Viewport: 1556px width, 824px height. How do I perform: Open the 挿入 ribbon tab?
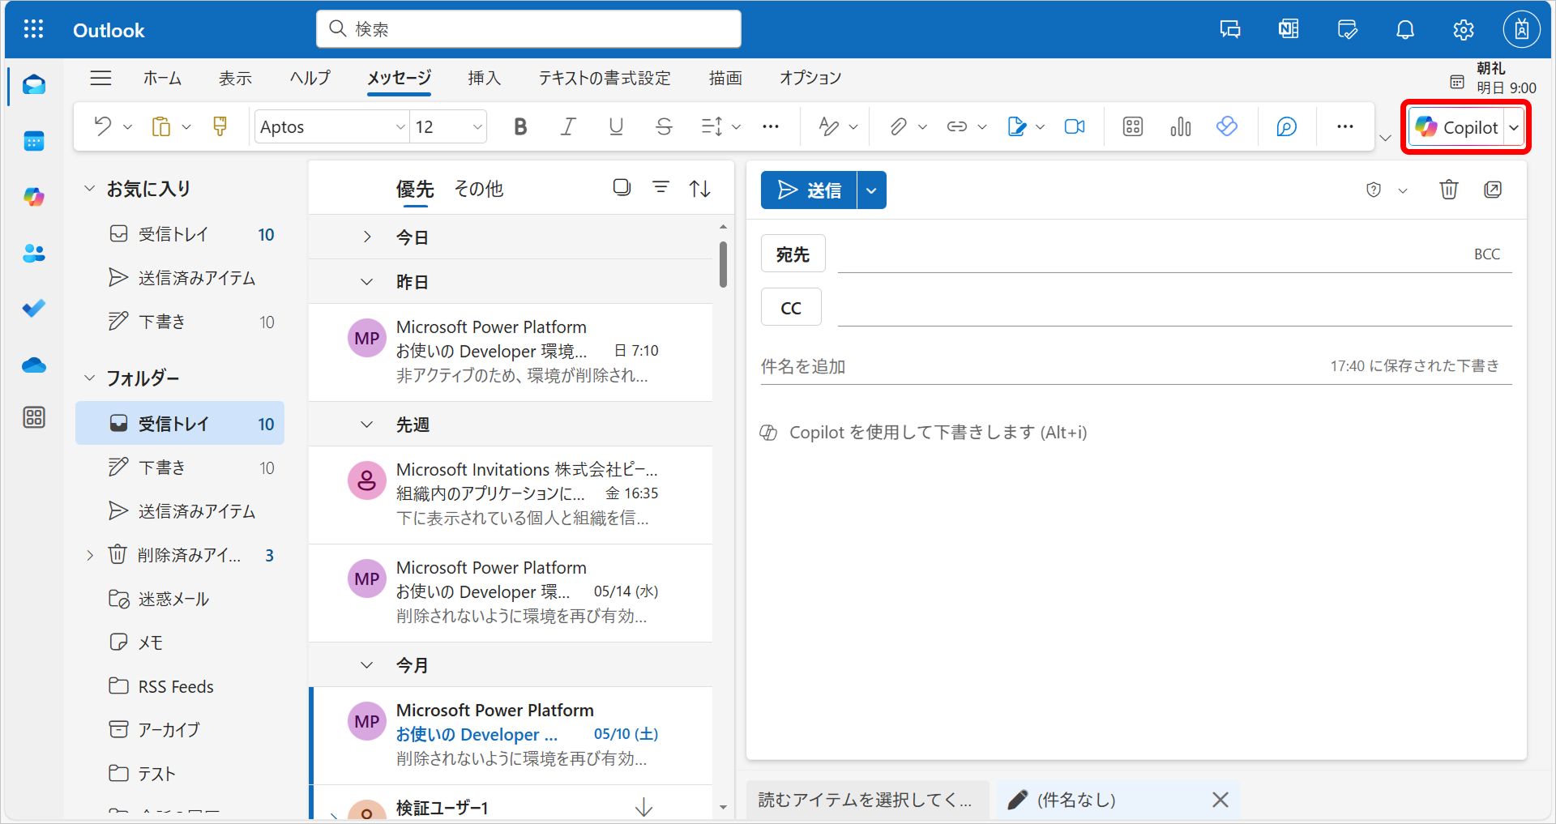click(x=484, y=78)
